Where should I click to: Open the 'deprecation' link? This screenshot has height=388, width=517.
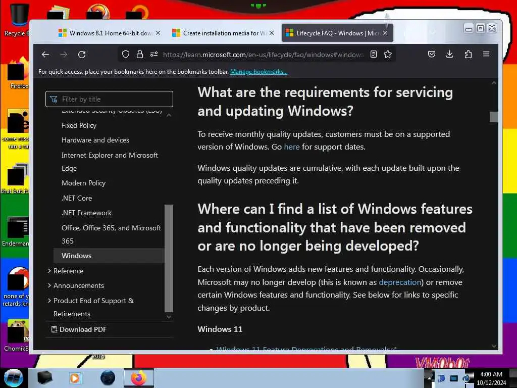pos(400,282)
